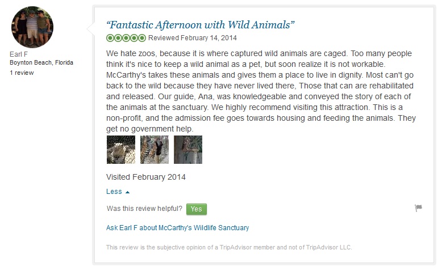Open the "Fantastic Afternoon with Wild Animals" title

point(200,25)
